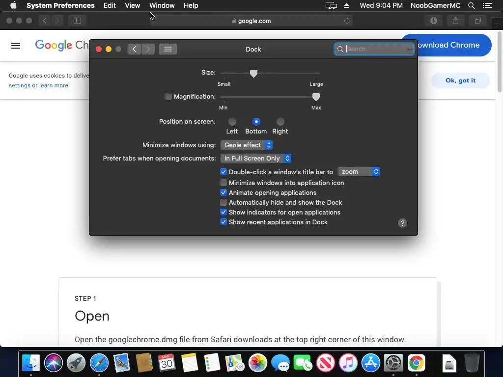Open Maps icon in Dock
This screenshot has height=377, width=503.
click(x=235, y=363)
